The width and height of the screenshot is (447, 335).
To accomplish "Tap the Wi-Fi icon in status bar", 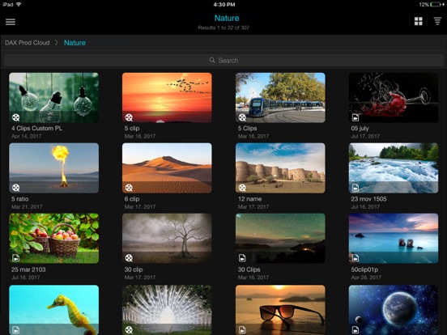I will (19, 4).
